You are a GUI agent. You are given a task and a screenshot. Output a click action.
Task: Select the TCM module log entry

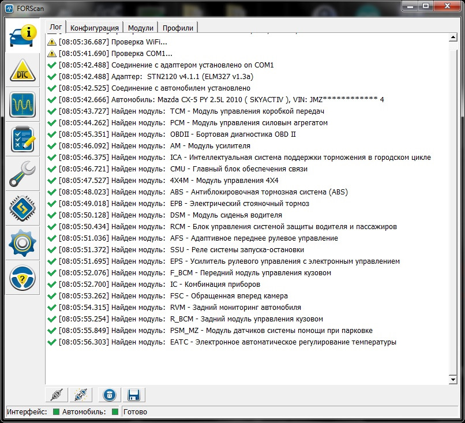pos(186,111)
